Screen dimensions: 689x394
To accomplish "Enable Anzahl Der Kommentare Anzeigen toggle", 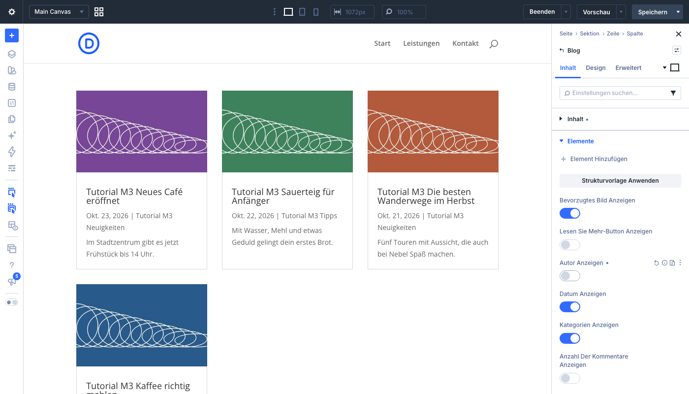I will [570, 378].
